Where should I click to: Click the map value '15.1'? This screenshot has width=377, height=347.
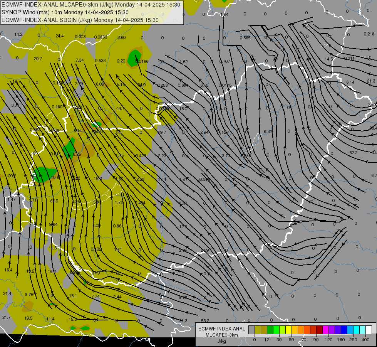pyautogui.click(x=73, y=296)
